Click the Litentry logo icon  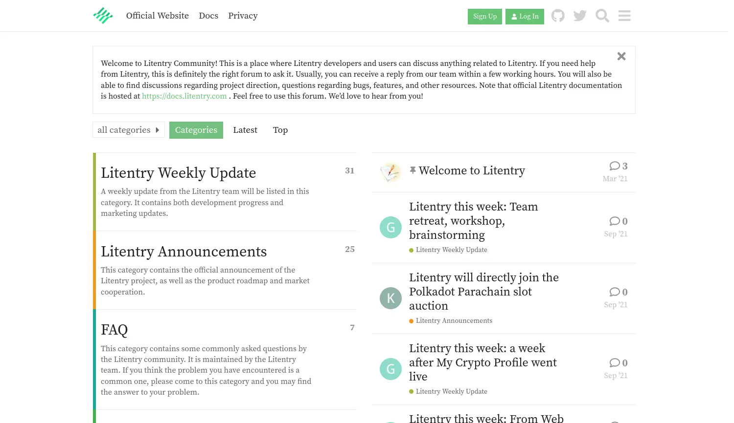point(103,16)
